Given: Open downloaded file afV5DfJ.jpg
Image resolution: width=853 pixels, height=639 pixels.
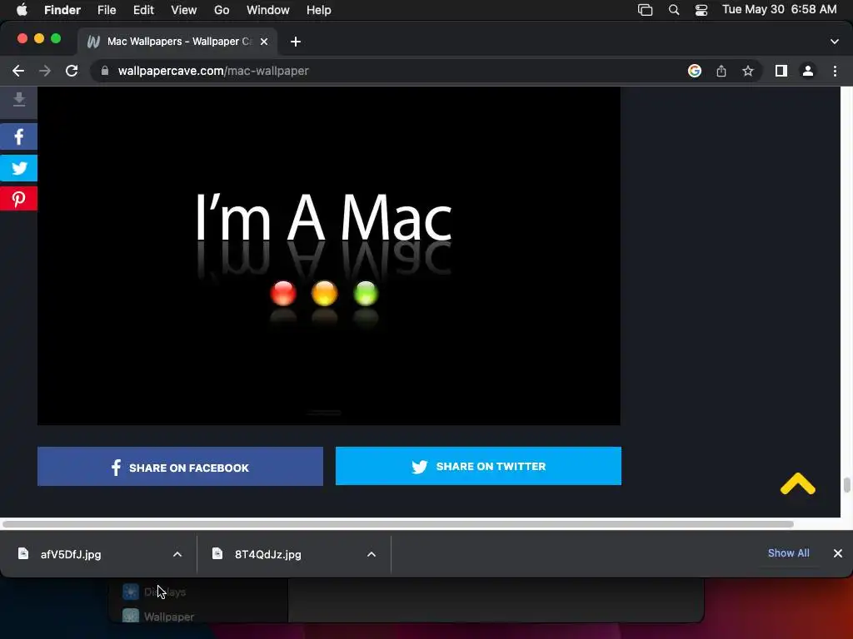Looking at the screenshot, I should pyautogui.click(x=71, y=555).
